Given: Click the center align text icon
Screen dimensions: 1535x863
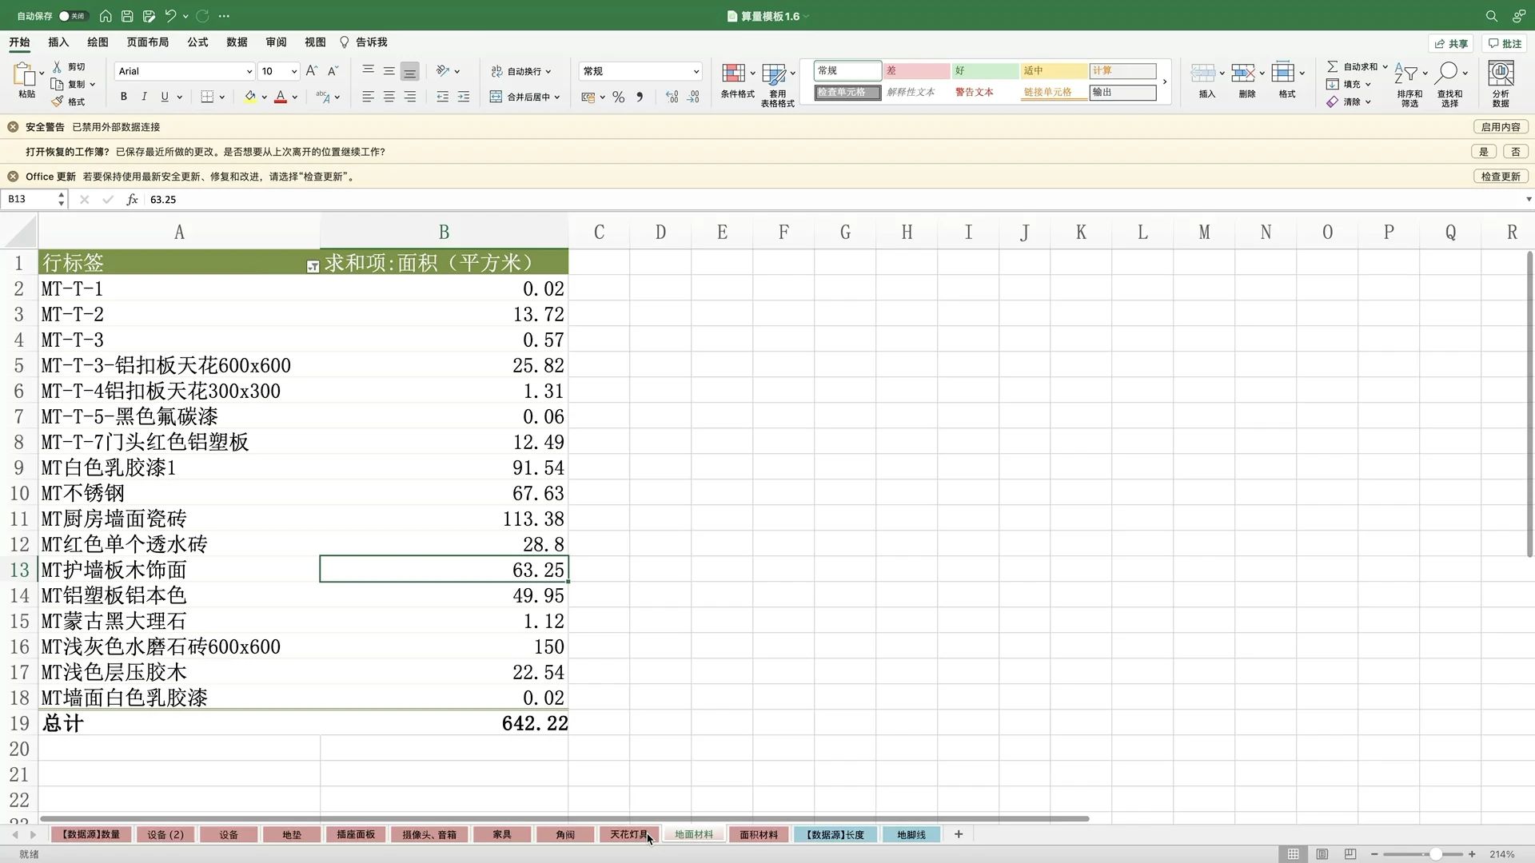Looking at the screenshot, I should (x=389, y=97).
